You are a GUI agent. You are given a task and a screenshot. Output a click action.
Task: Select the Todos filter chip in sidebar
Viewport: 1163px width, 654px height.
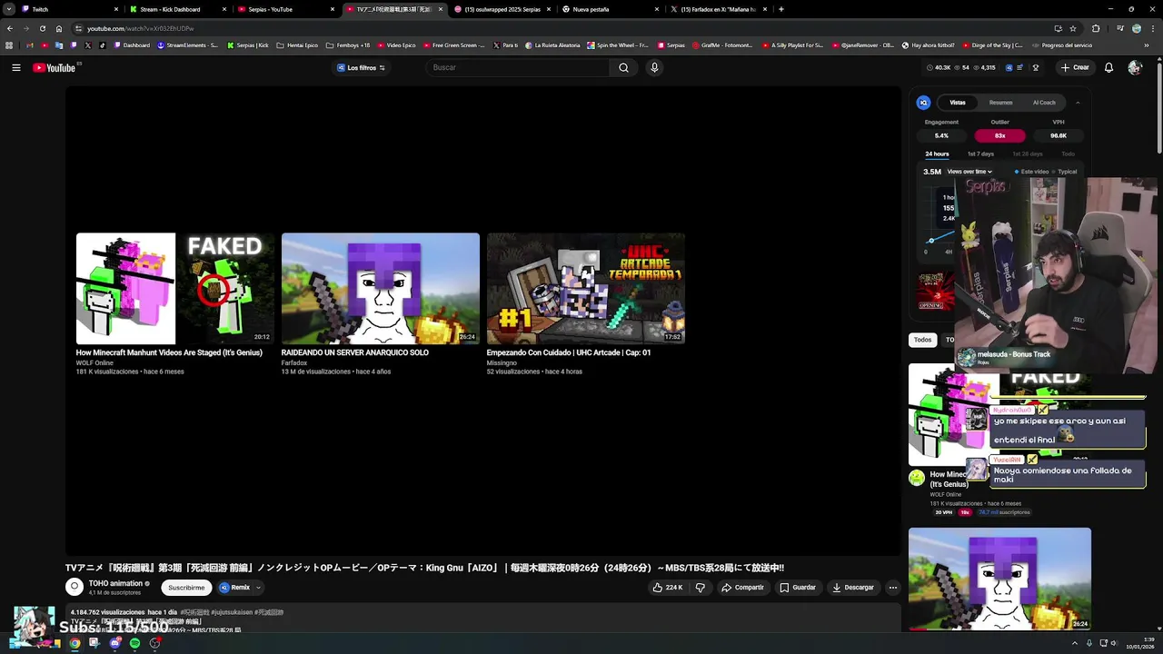[922, 340]
